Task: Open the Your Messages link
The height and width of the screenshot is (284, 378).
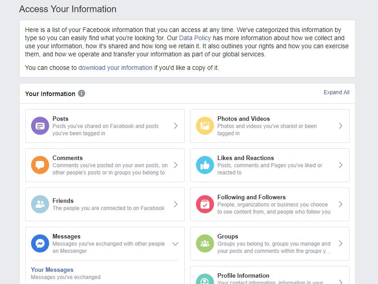Action: pos(52,270)
